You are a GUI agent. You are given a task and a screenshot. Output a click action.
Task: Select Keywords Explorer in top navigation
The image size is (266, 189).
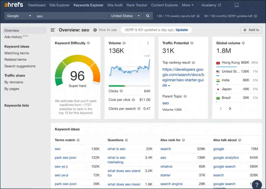(88, 5)
